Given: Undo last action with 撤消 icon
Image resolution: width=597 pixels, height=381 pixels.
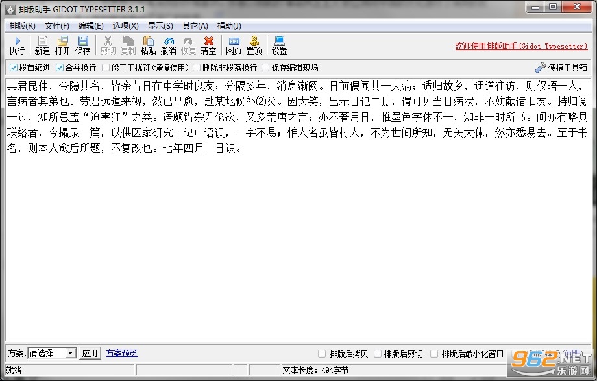Looking at the screenshot, I should [168, 45].
